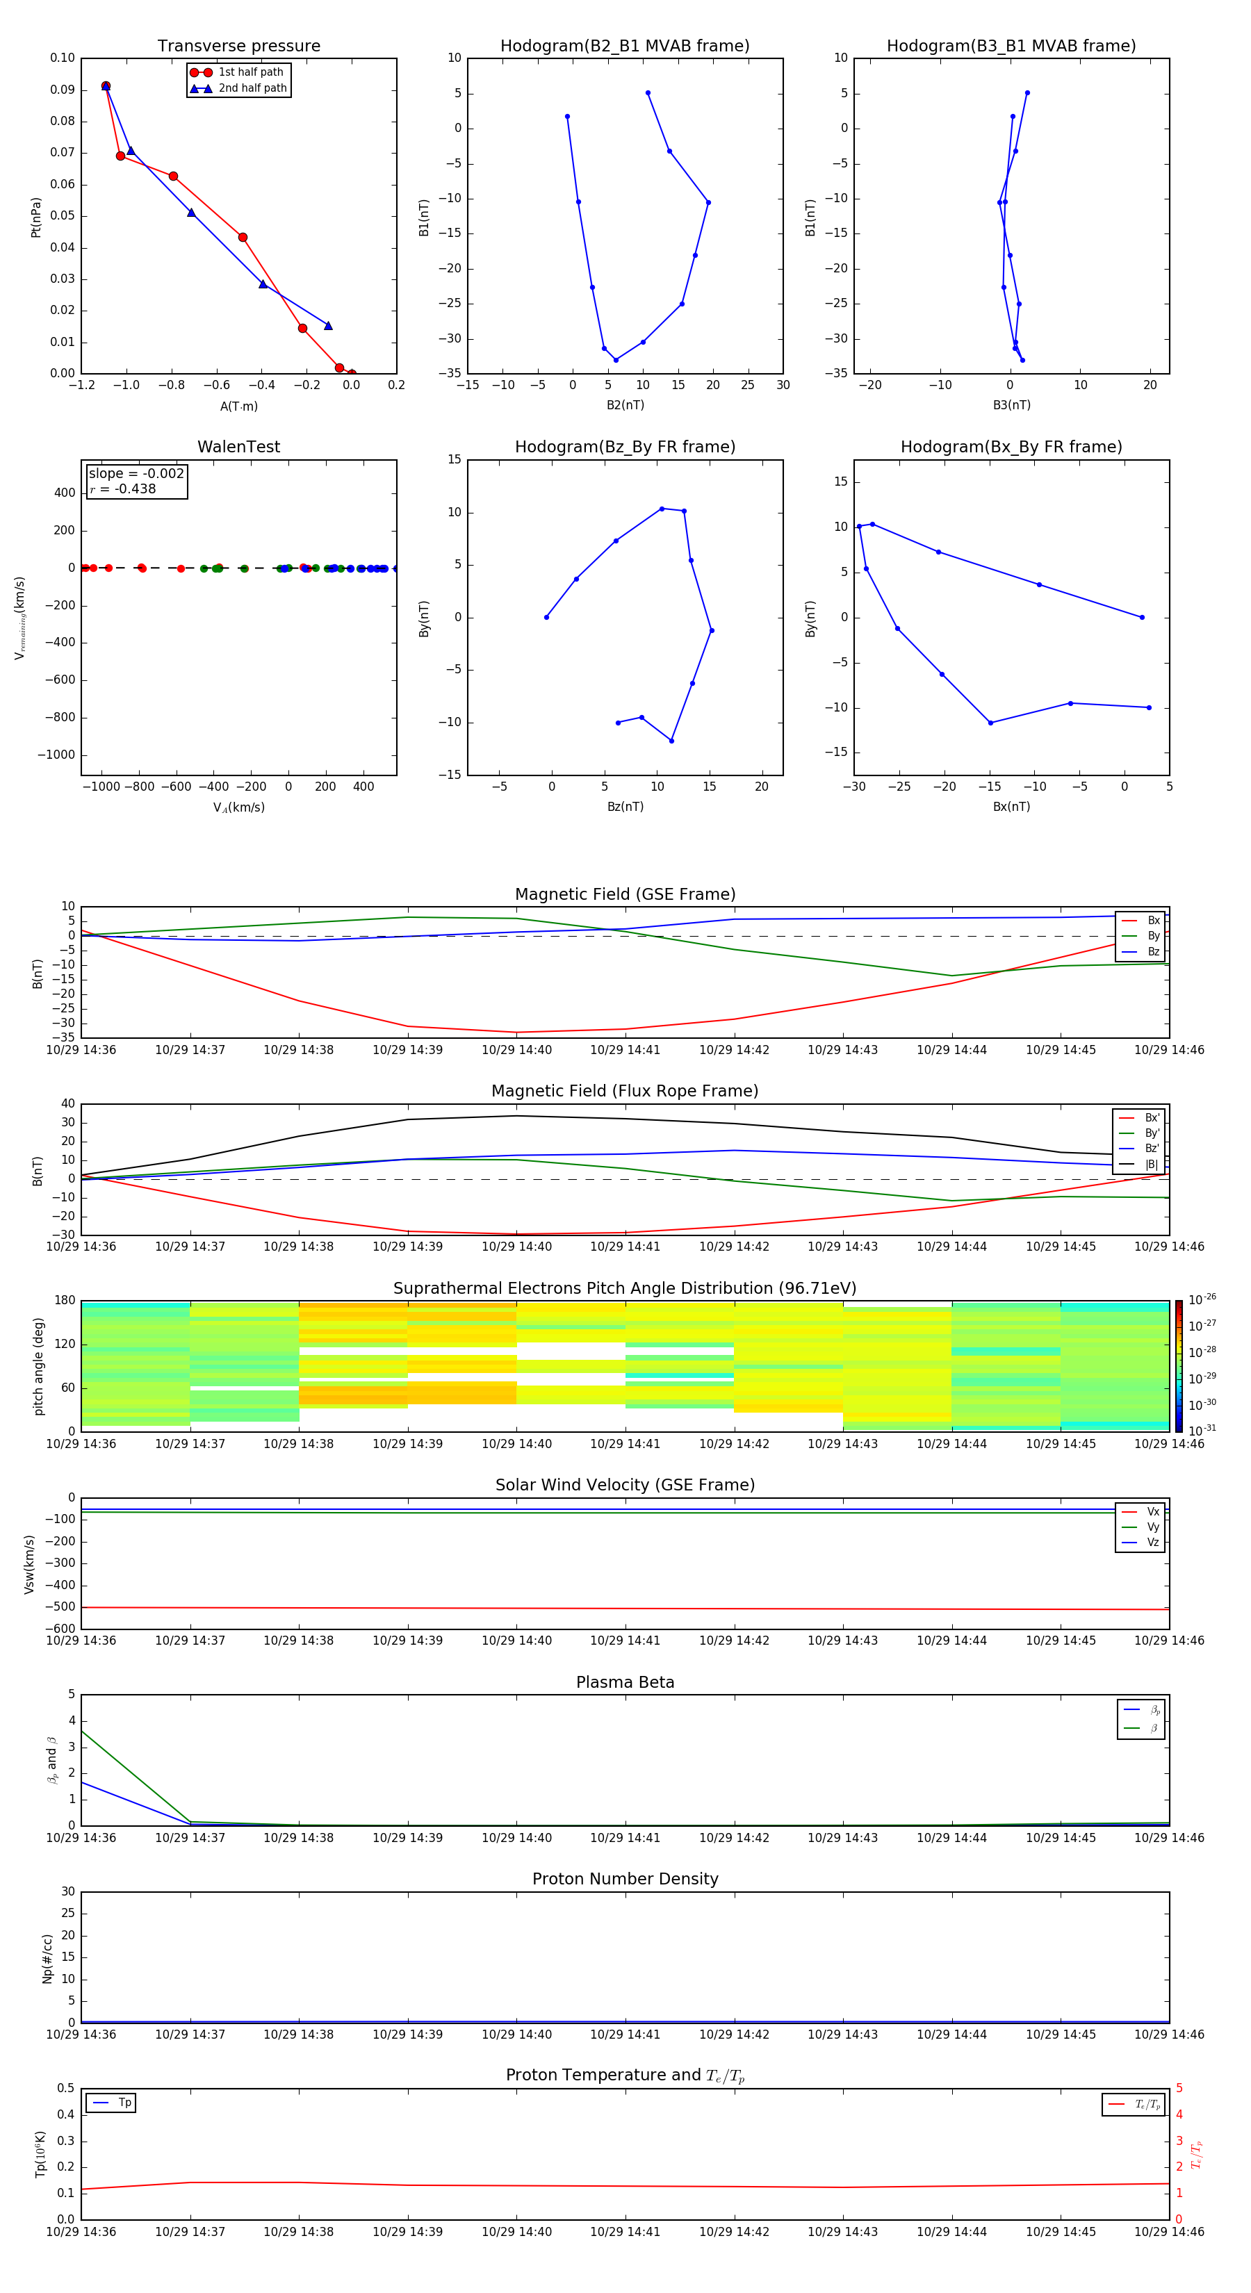Screen dimensions: 1251x2293
Task: Click the 'Hodogram(B2_B1 MVAB frame)' title
Action: point(625,47)
